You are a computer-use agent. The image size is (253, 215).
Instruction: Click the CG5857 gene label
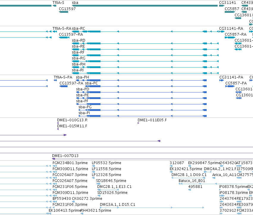coord(232,9)
